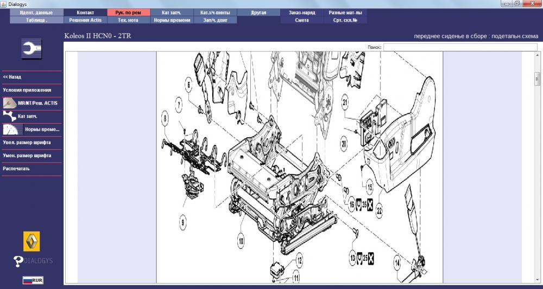
Task: Click the Dialogys title bar app icon
Action: pos(4,4)
